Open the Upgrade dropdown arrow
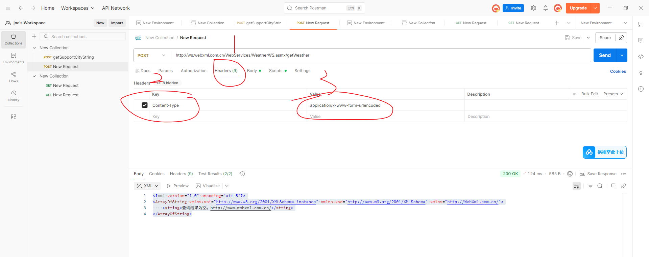 [x=595, y=8]
